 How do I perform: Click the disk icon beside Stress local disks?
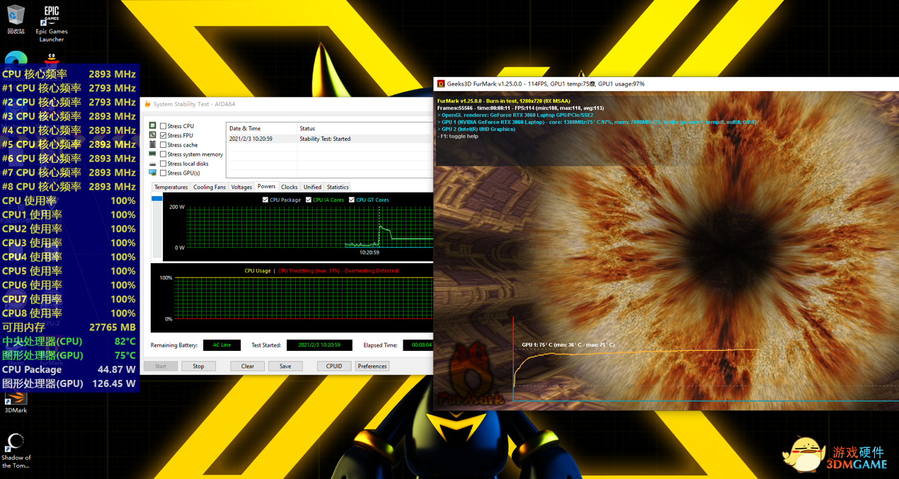(152, 163)
